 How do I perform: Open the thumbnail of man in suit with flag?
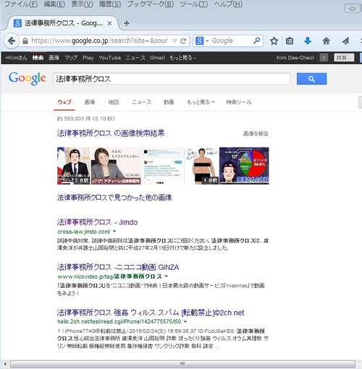[73, 166]
